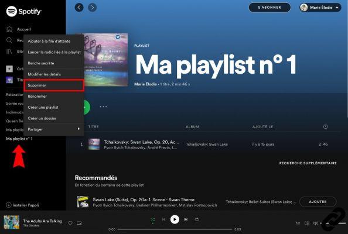Screen dimensions: 348x234
Task: Click the install app download icon
Action: [8, 205]
